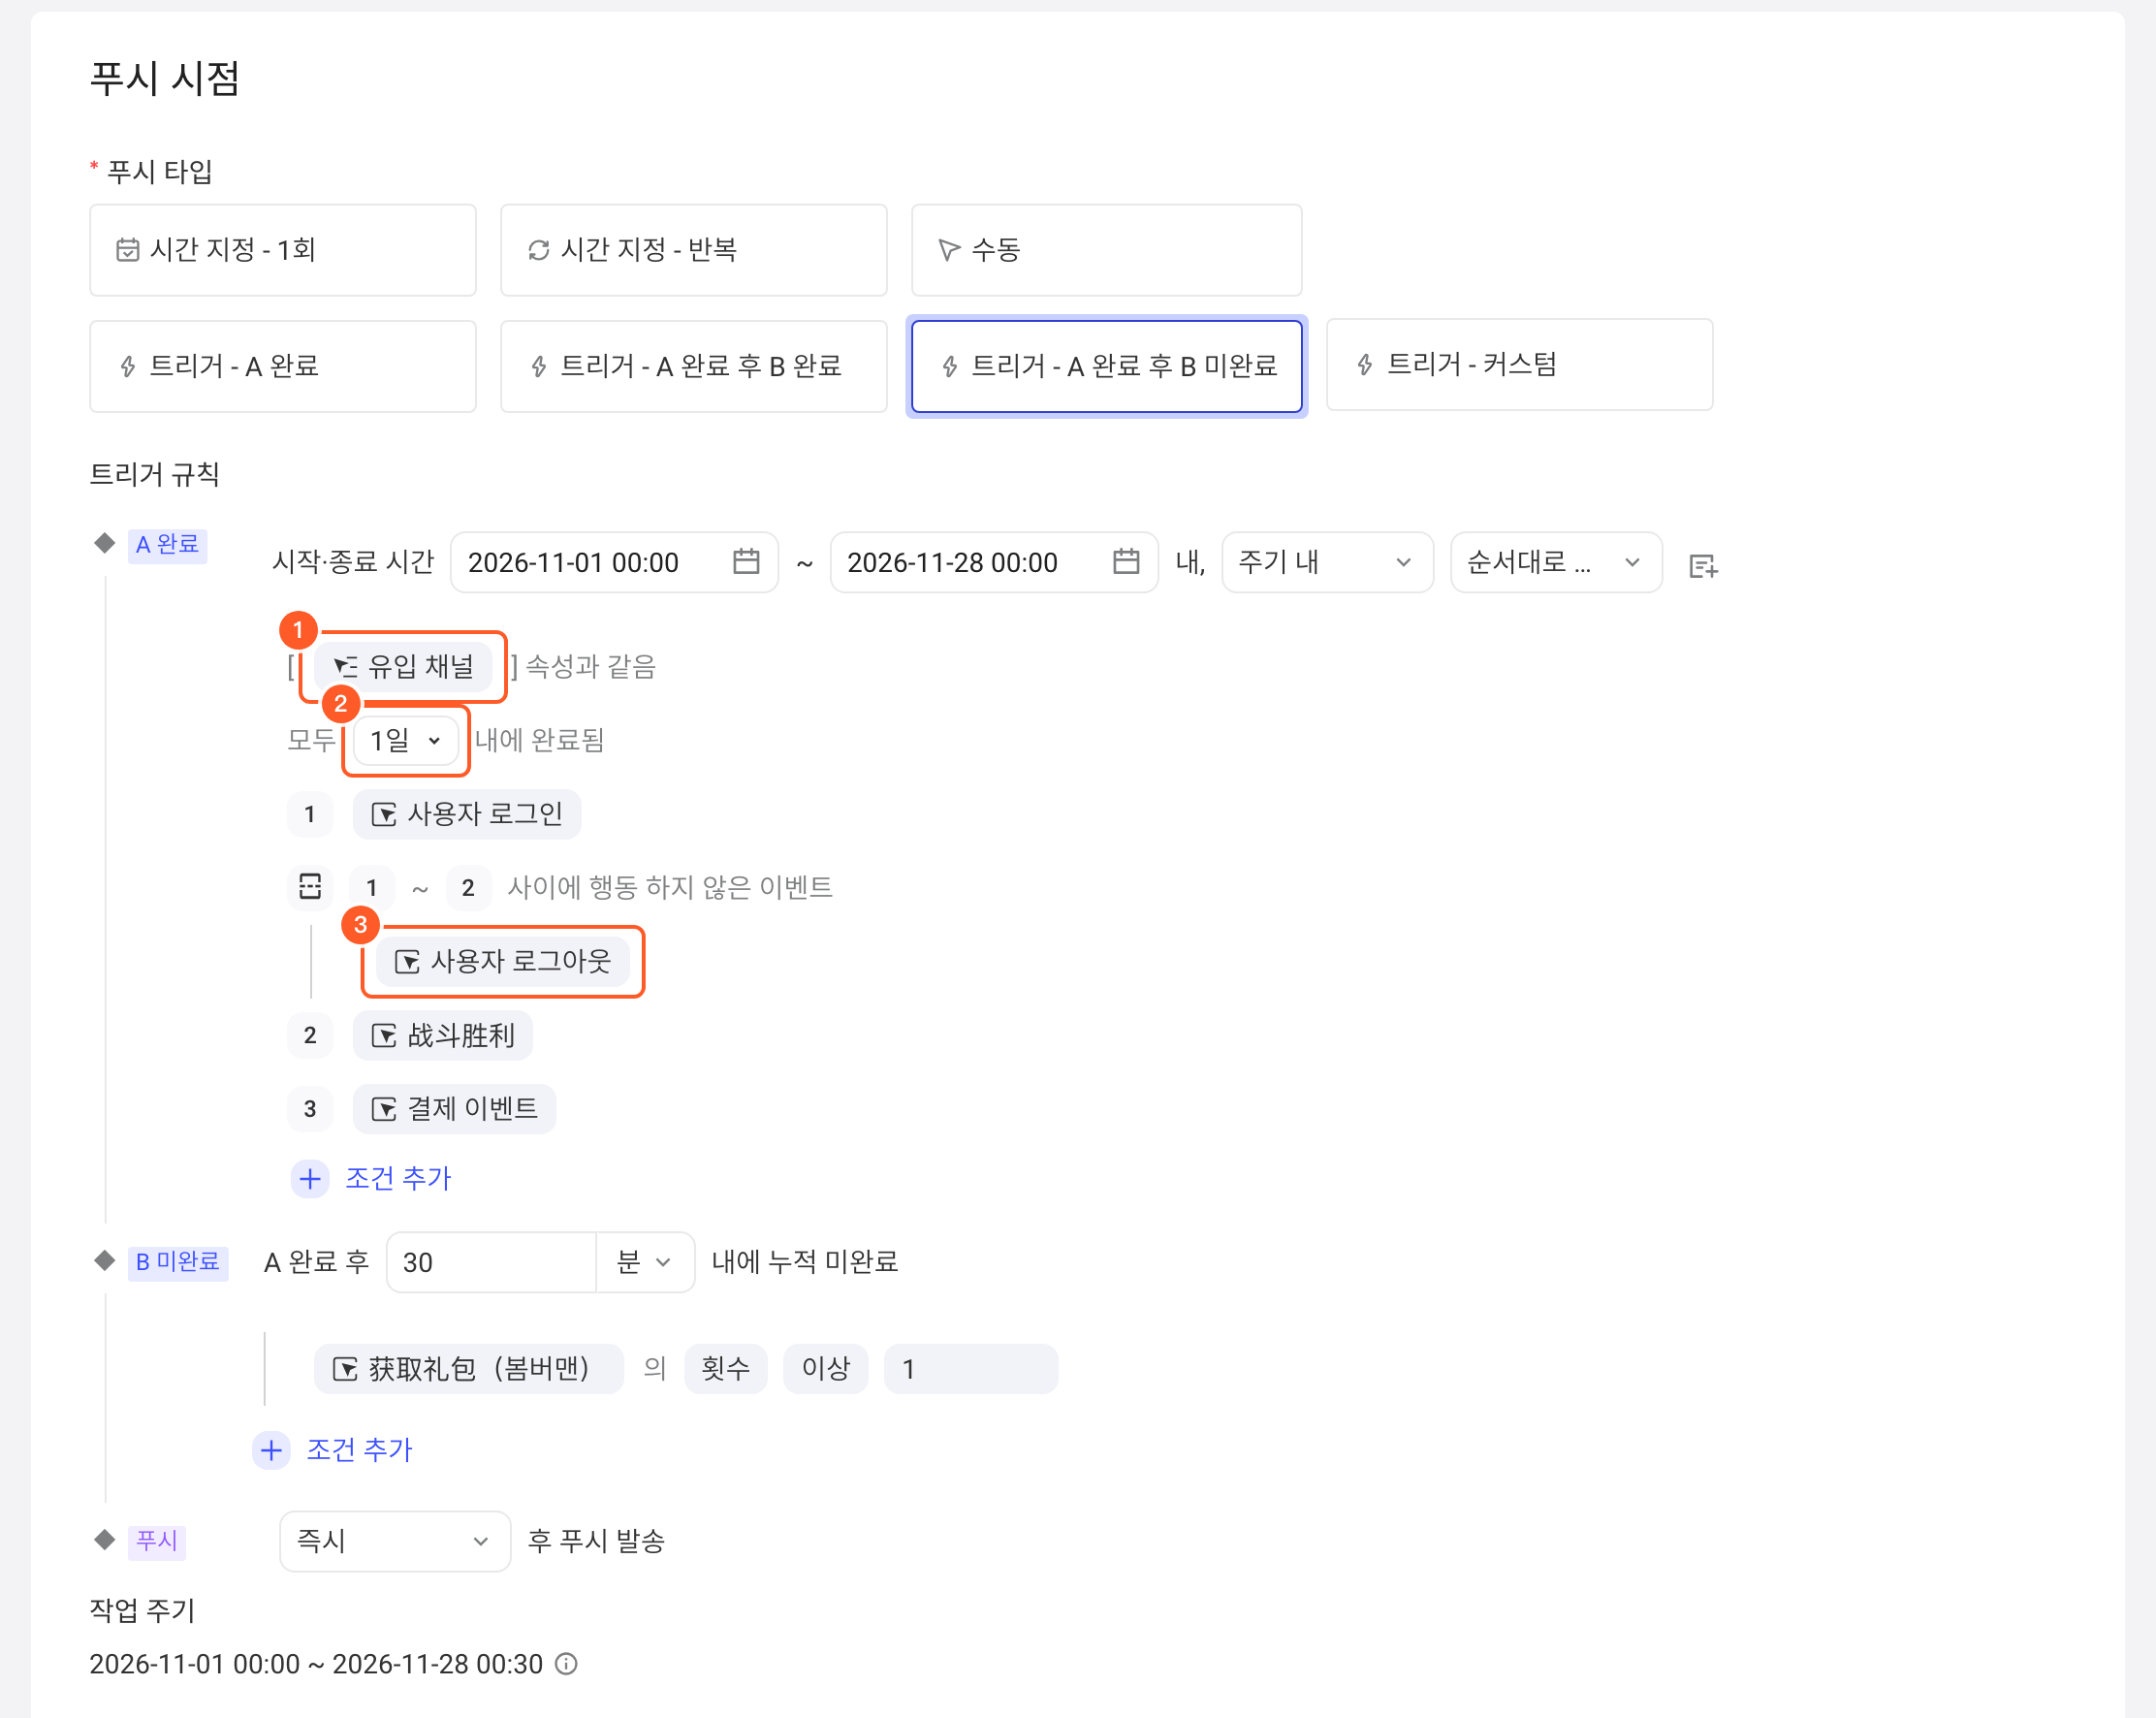The height and width of the screenshot is (1718, 2156).
Task: Select push type 시간 지정 - 1회
Action: pyautogui.click(x=283, y=250)
